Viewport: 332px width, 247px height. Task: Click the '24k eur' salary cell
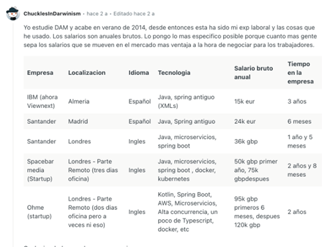point(245,121)
